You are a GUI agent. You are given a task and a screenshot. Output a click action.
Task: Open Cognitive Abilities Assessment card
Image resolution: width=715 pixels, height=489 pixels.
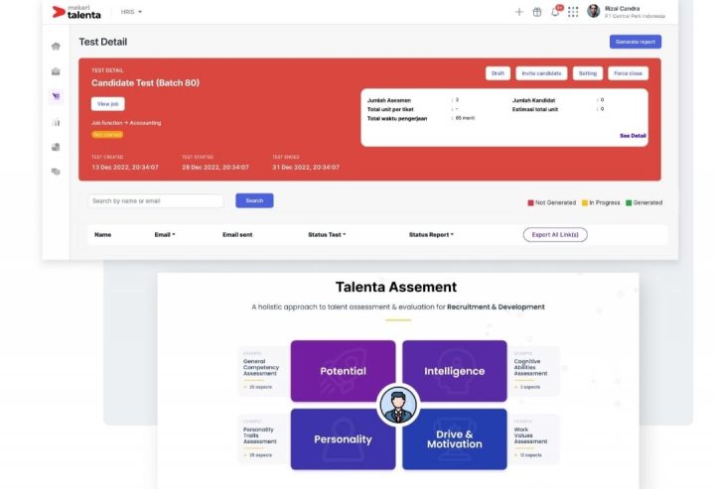tap(534, 370)
